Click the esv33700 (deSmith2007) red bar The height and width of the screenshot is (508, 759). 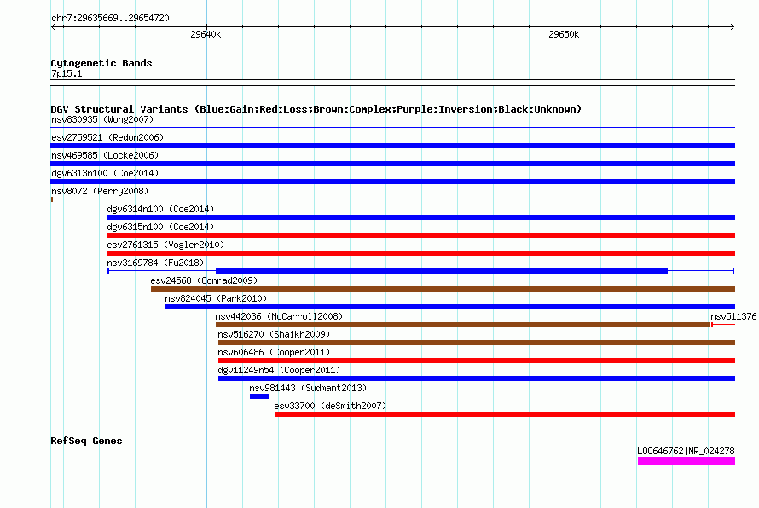click(x=505, y=414)
